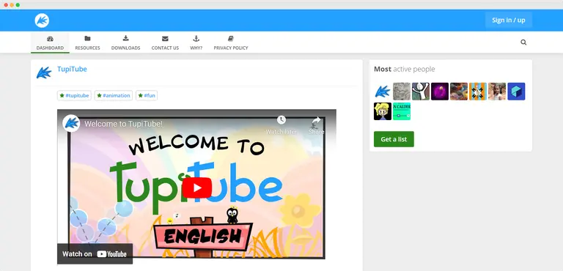Click the Most active people heading
The width and height of the screenshot is (563, 271).
405,70
